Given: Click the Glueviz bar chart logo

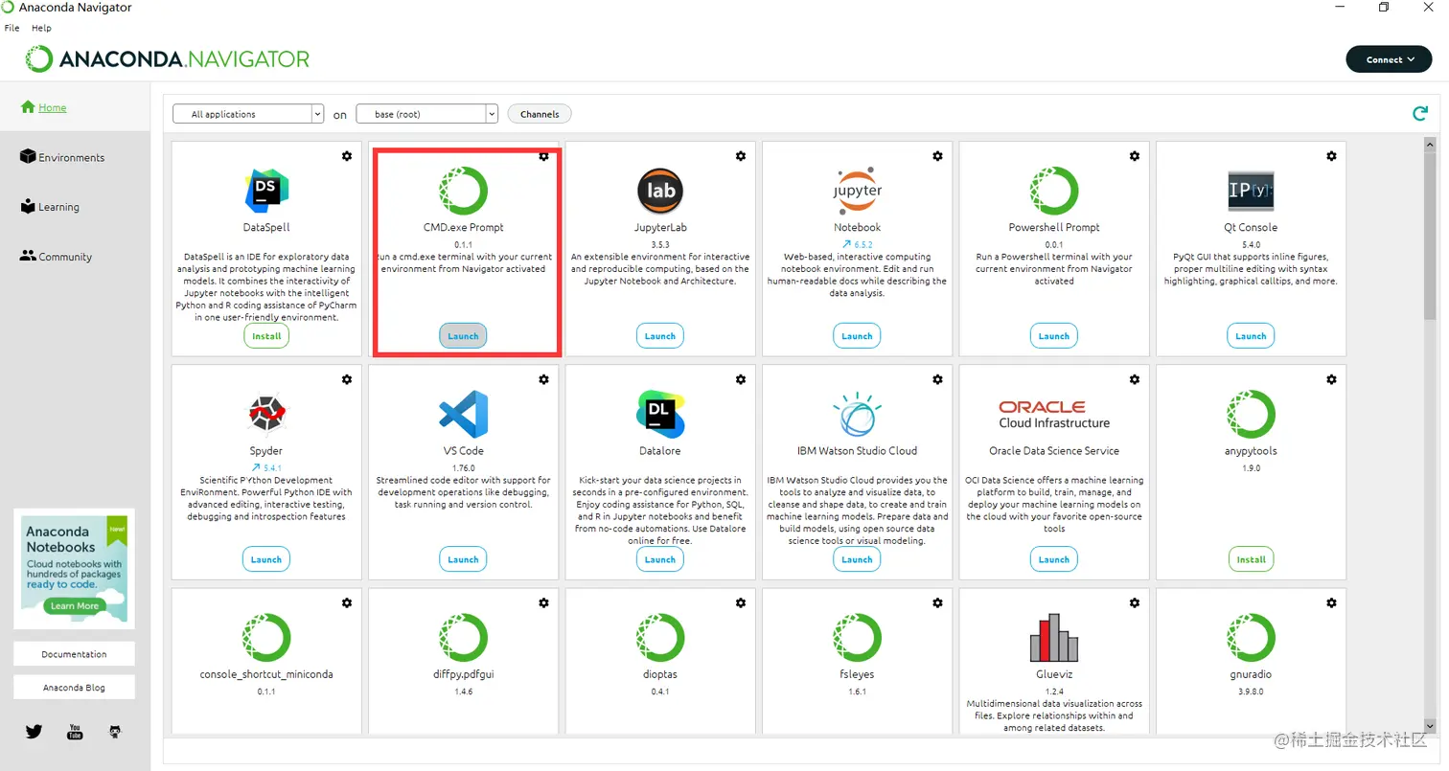Looking at the screenshot, I should [x=1054, y=637].
